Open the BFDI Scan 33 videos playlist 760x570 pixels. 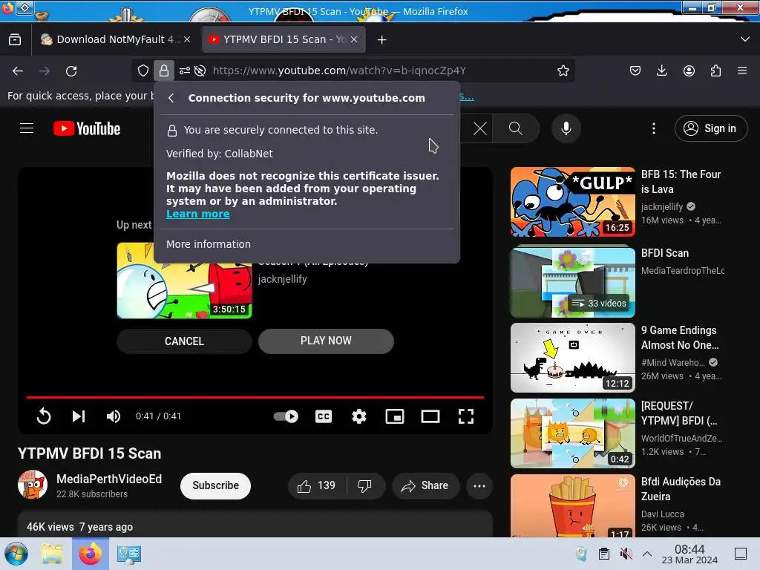572,281
